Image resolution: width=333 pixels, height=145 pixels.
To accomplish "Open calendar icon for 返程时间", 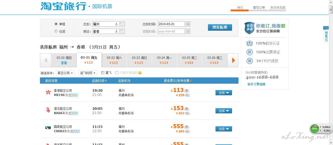I will 187,31.
